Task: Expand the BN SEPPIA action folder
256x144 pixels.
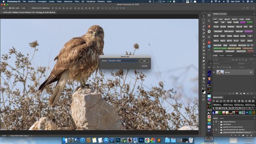Action: pyautogui.click(x=219, y=124)
